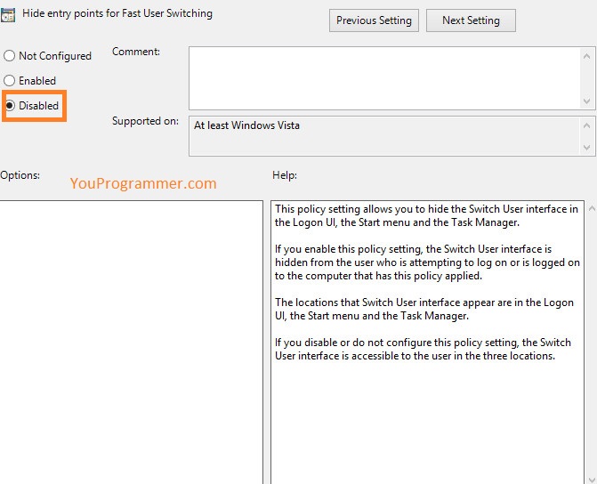
Task: Click inside the Comment text box
Action: pyautogui.click(x=384, y=78)
